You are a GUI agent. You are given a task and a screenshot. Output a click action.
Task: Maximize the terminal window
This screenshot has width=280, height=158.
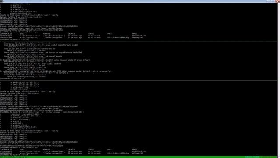(x=273, y=1)
